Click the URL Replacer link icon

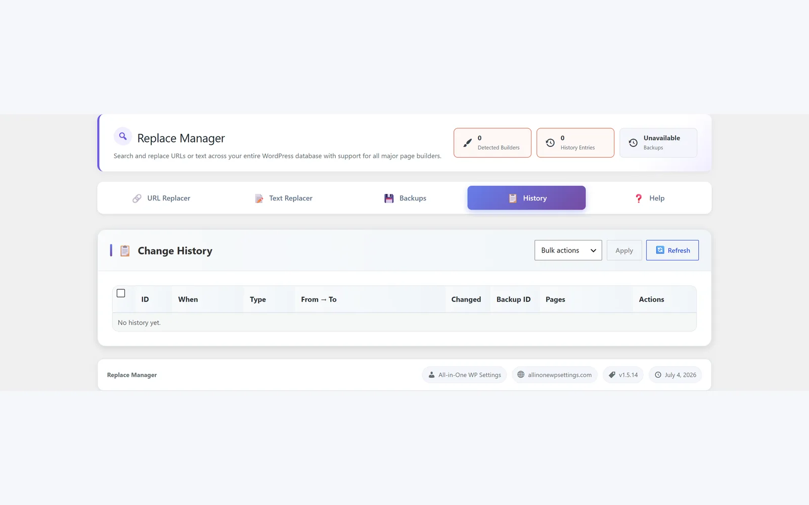pos(137,198)
